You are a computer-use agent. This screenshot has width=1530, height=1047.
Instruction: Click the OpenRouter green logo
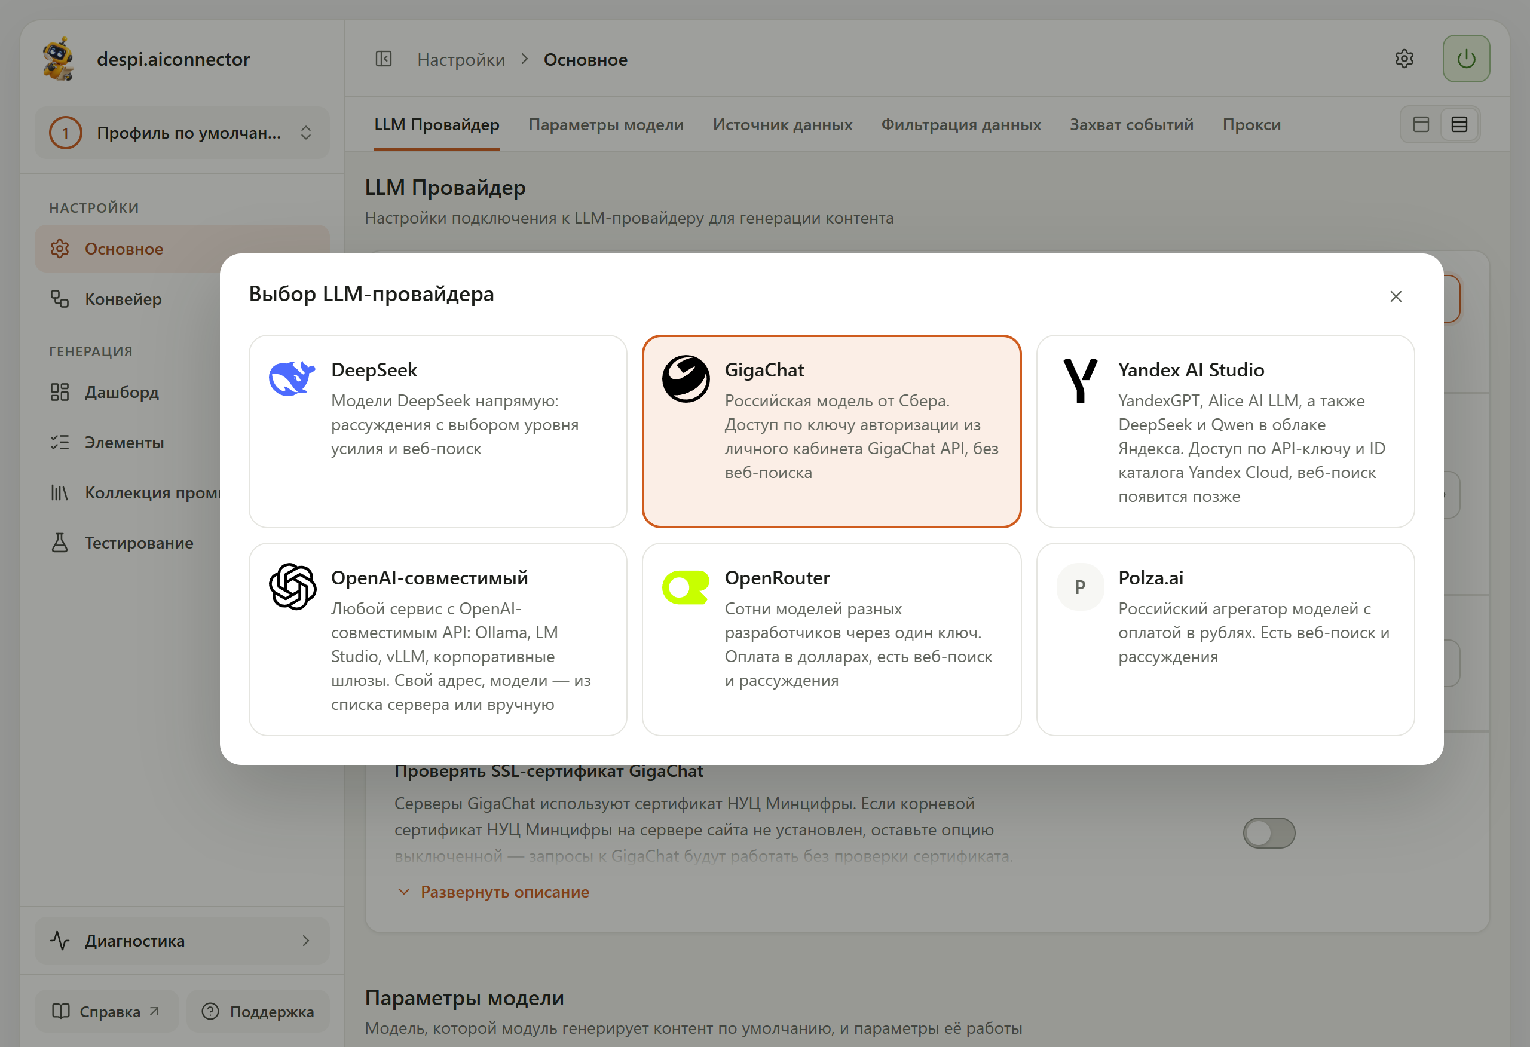[x=686, y=587]
